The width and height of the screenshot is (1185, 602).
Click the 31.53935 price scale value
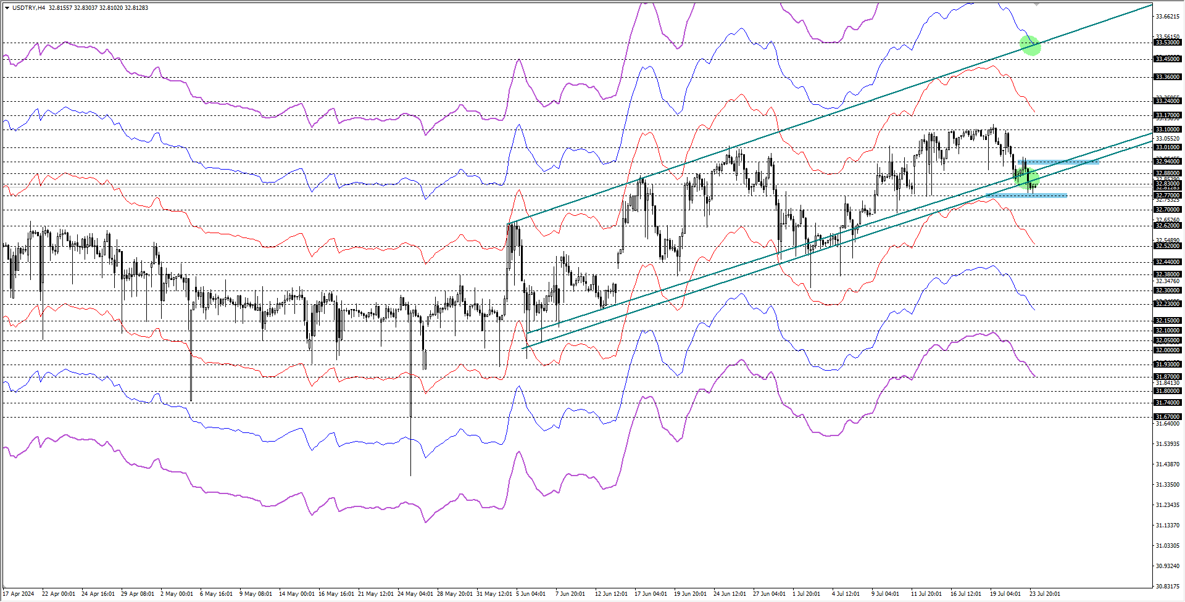(1168, 444)
